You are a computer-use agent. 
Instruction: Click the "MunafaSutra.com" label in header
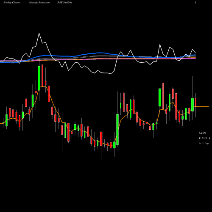pyautogui.click(x=39, y=3)
